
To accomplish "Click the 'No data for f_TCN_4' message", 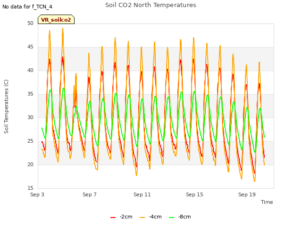I will [27, 7].
